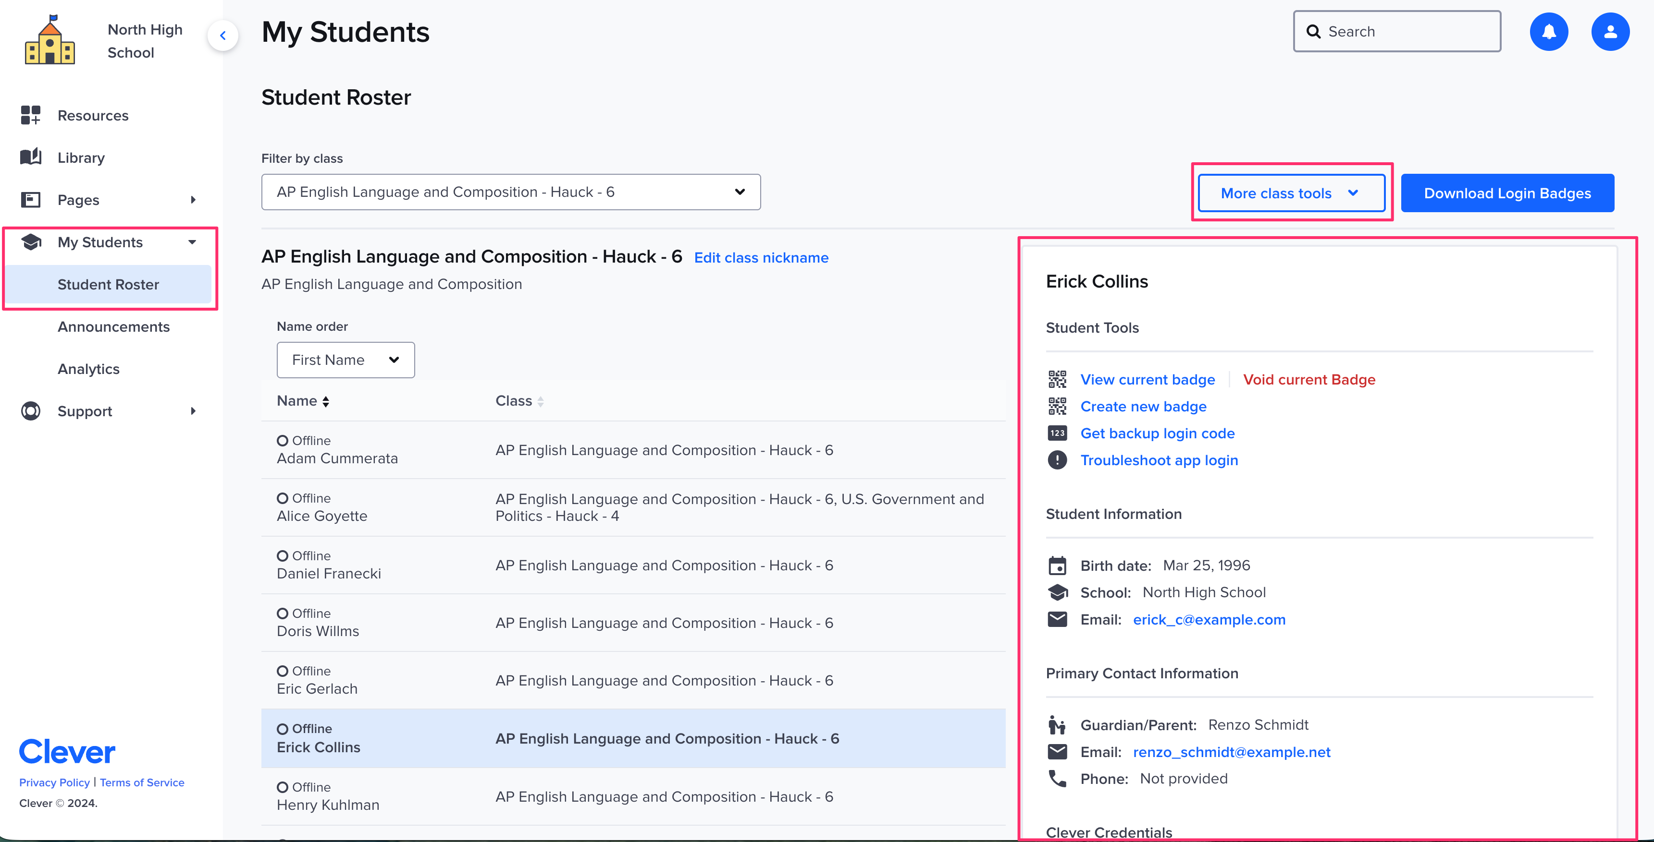Select Adam Cummerata in the roster

tap(633, 449)
